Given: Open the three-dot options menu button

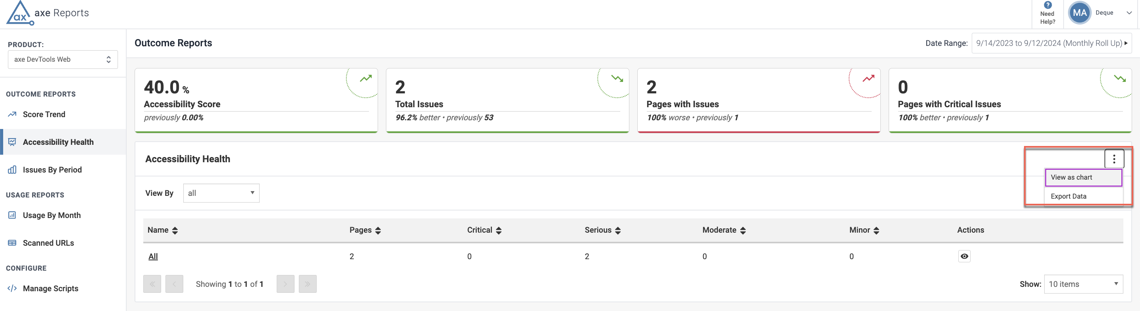Looking at the screenshot, I should pos(1114,159).
